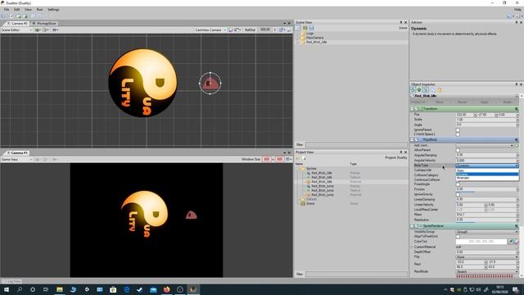Toggle the IgnoreParent checkbox

click(458, 129)
